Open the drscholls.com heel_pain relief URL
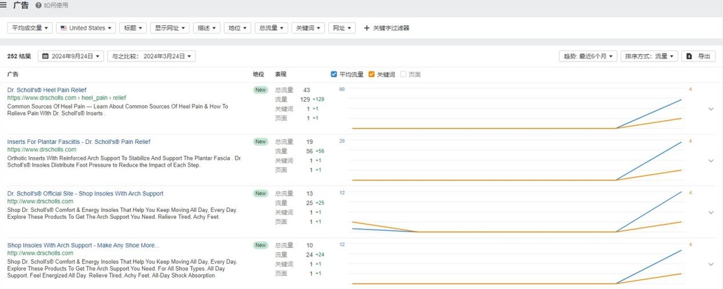Image resolution: width=723 pixels, height=289 pixels. click(67, 98)
